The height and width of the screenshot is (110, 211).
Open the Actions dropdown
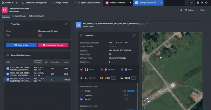click(191, 10)
